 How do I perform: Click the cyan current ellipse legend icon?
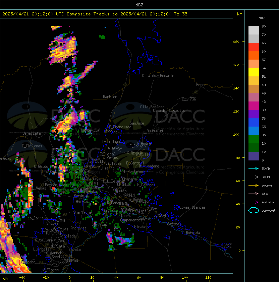point(254,210)
